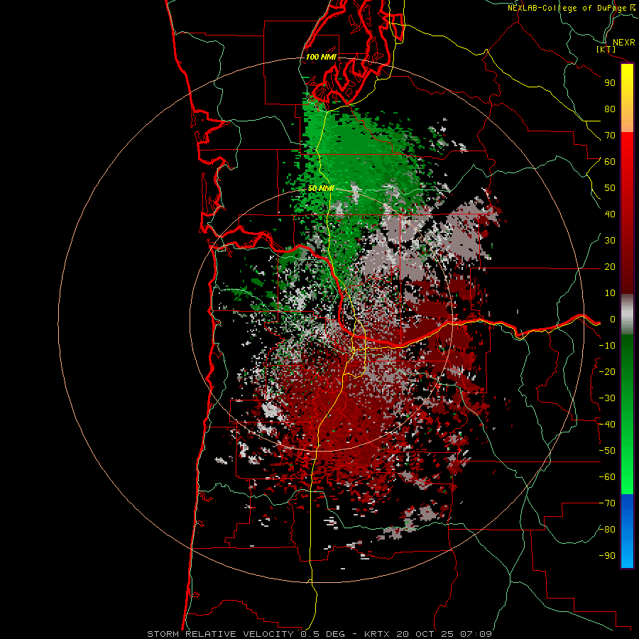Click the STORM RELATIVE VELOCITY product title

pyautogui.click(x=222, y=634)
